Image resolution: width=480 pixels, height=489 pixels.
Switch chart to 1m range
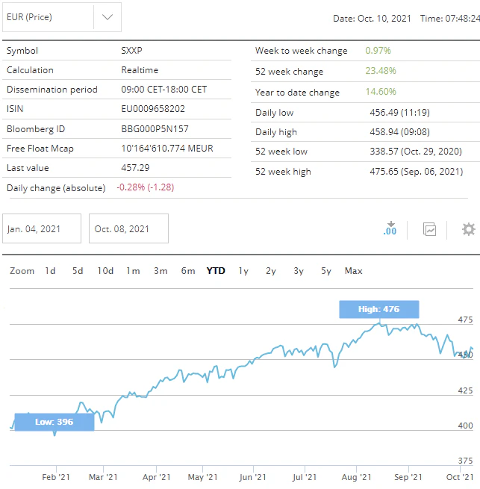tap(133, 271)
